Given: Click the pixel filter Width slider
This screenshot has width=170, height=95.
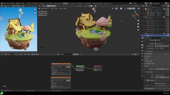Looking at the screenshot, I should (x=162, y=77).
